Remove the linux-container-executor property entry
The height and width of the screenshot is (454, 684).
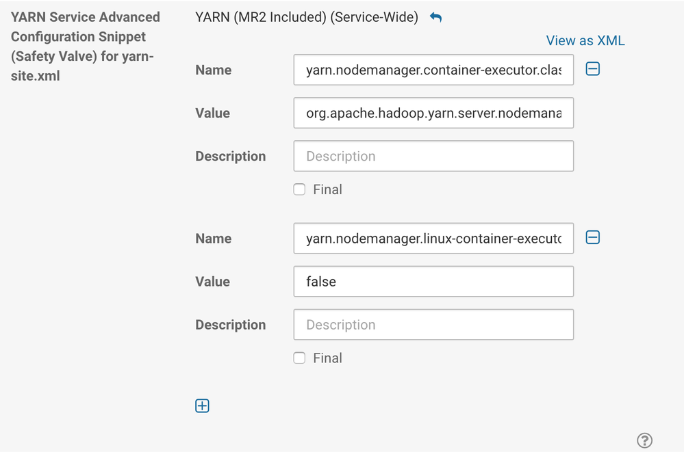point(593,238)
